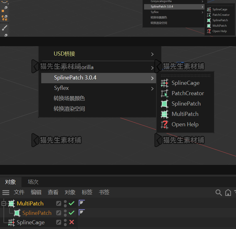Click MultiPatch icon in the small top submenu
The width and height of the screenshot is (236, 229).
(x=209, y=26)
